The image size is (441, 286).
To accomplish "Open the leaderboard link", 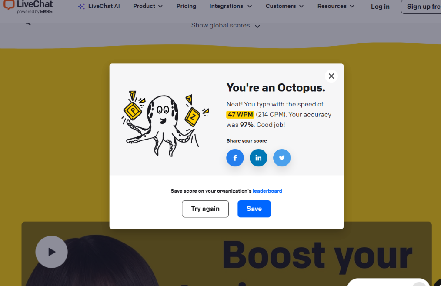I will [x=267, y=191].
